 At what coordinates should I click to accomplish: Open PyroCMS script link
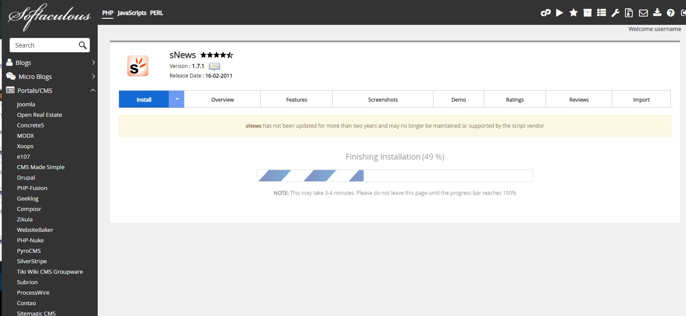pos(29,251)
